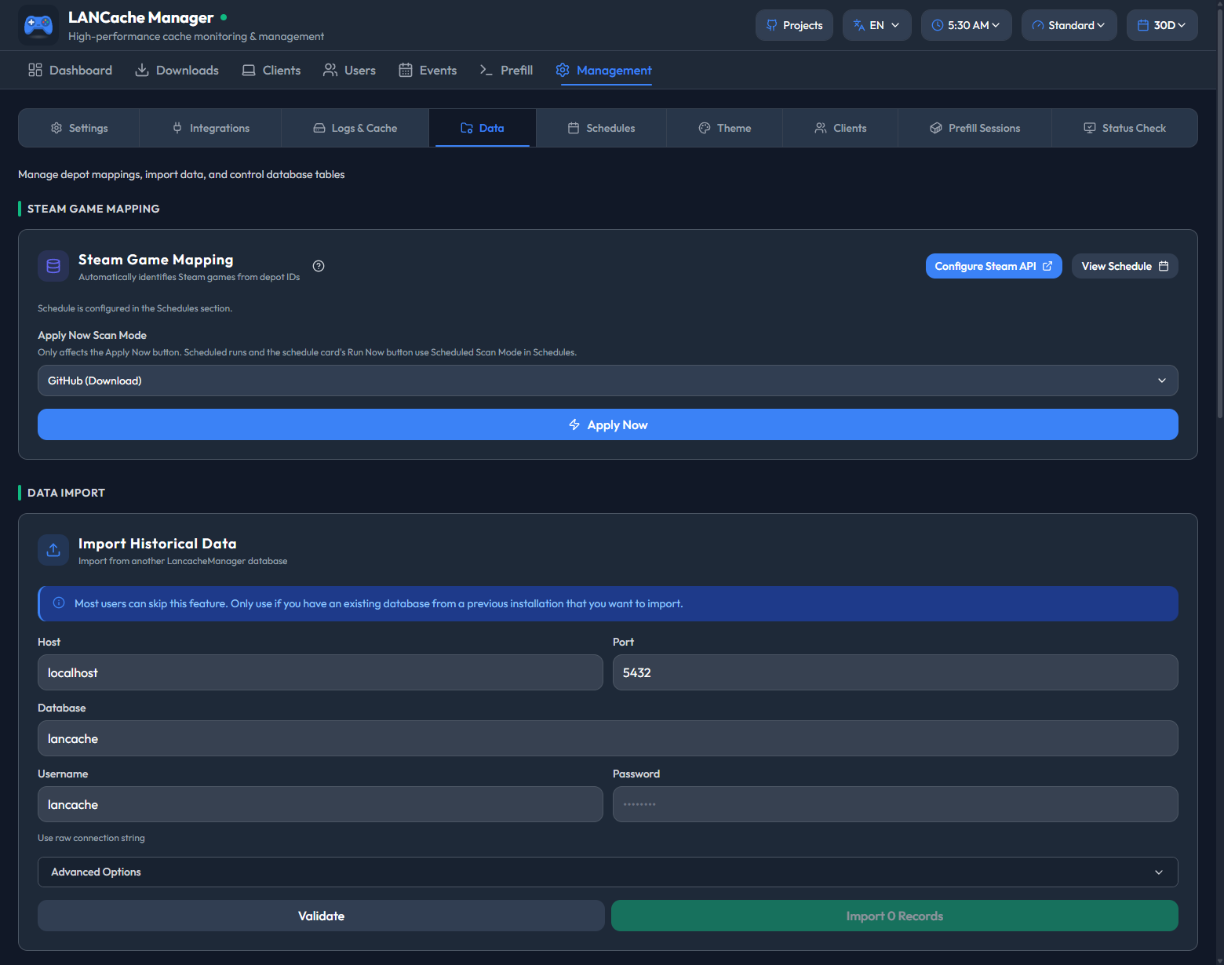Open the Standard refresh rate dropdown
This screenshot has height=965, width=1224.
pos(1069,25)
